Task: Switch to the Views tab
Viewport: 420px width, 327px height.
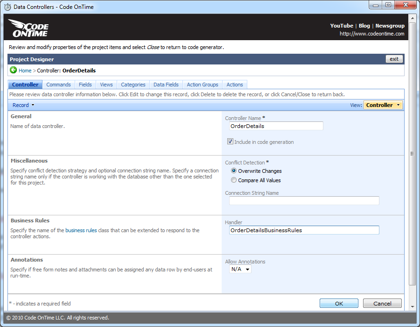Action: [106, 85]
